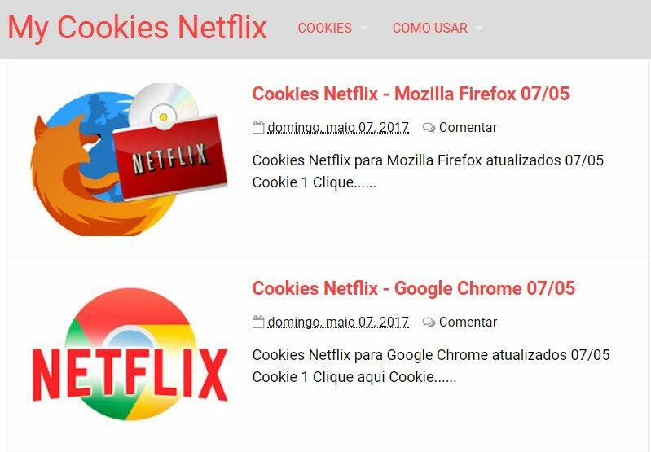Open the COMO USAR menu
Screen dimensions: 651x452
(x=429, y=28)
